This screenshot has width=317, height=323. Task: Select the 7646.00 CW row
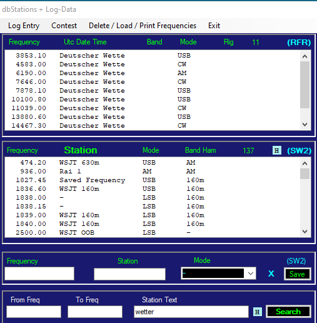153,82
